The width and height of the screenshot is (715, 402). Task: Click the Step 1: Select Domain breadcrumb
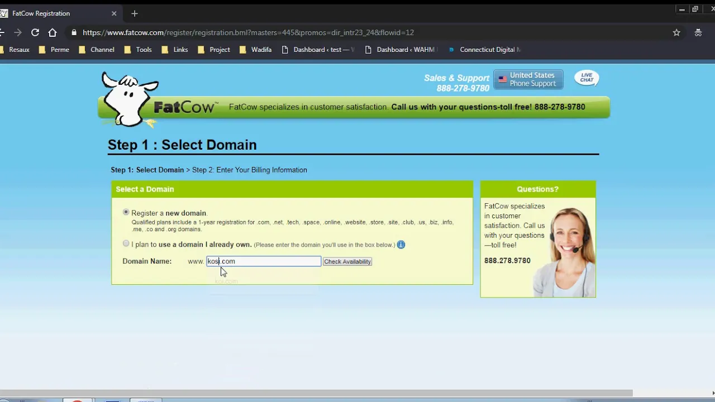(x=147, y=170)
